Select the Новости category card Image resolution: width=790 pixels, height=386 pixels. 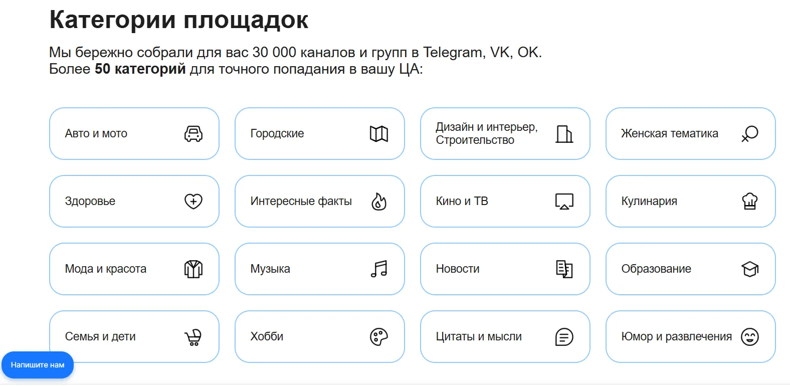coord(505,269)
